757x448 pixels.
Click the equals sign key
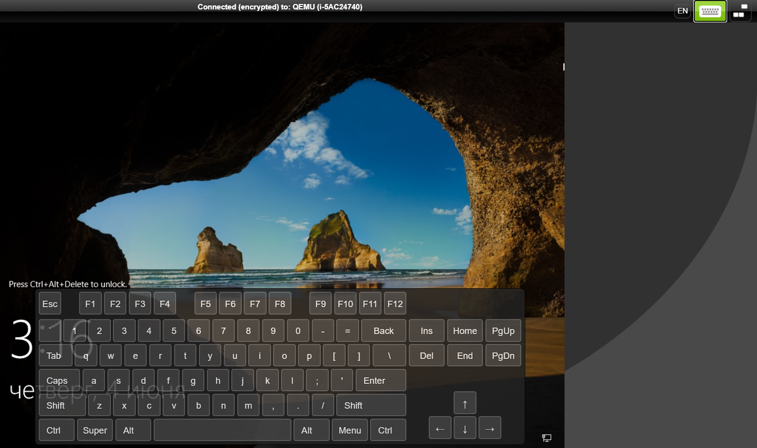348,331
